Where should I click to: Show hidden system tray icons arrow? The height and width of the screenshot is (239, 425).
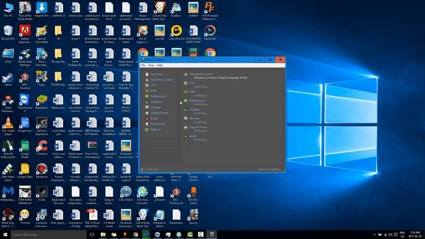pyautogui.click(x=375, y=234)
